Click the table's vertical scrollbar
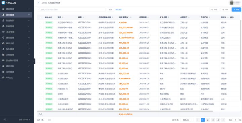This screenshot has height=123, width=242. [241, 60]
